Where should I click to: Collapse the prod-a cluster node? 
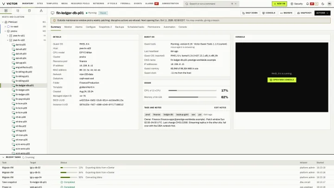point(5,31)
